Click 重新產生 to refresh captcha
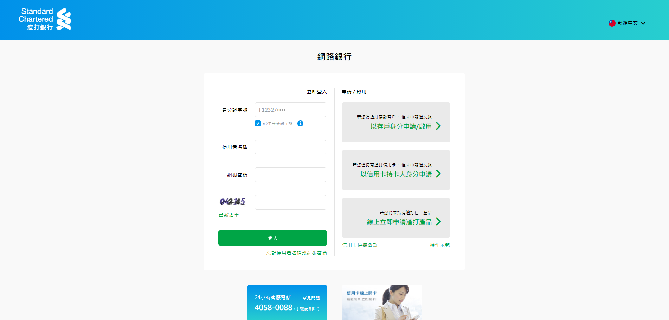Image resolution: width=669 pixels, height=320 pixels. (228, 215)
